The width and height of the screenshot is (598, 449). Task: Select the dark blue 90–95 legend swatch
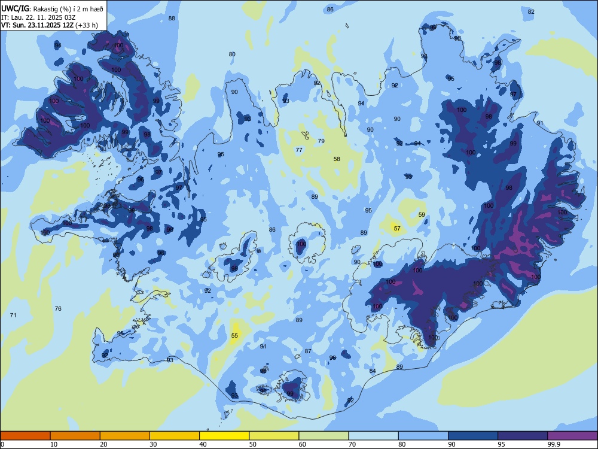point(473,436)
